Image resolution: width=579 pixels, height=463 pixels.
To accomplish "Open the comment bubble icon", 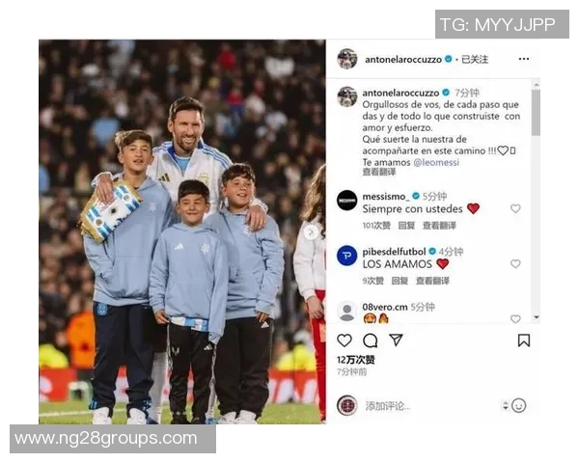I will coord(370,340).
